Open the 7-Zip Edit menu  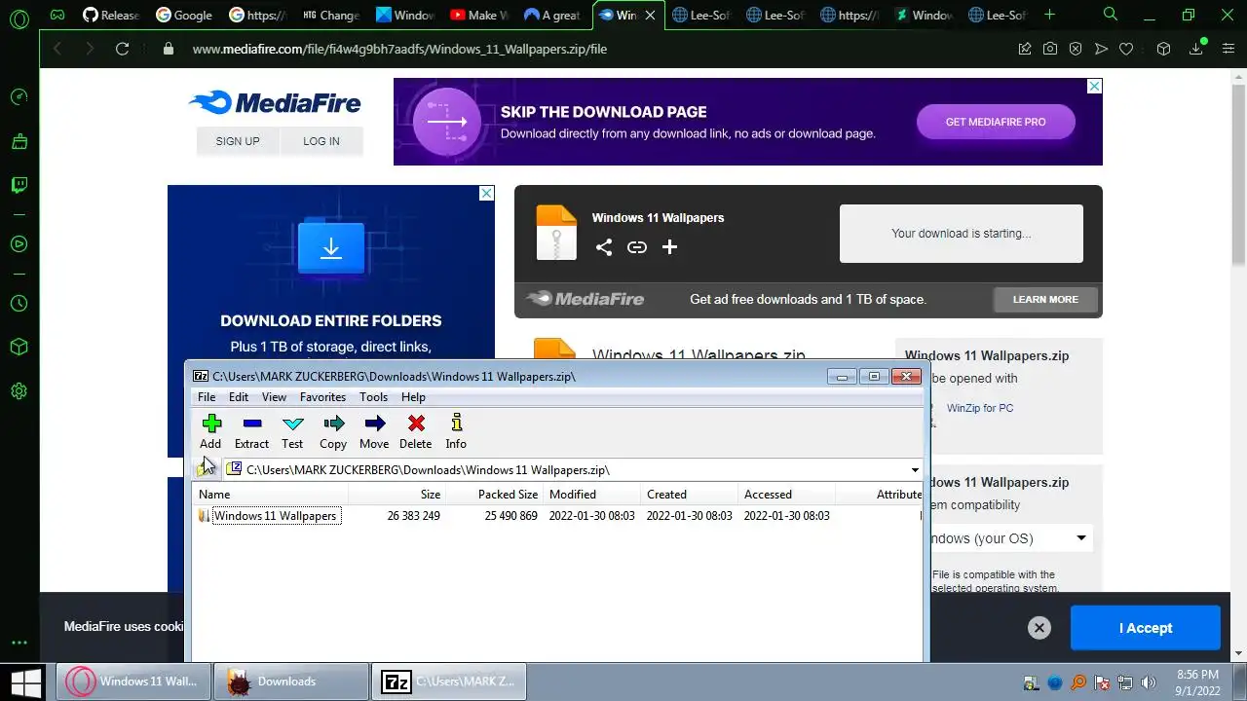239,397
